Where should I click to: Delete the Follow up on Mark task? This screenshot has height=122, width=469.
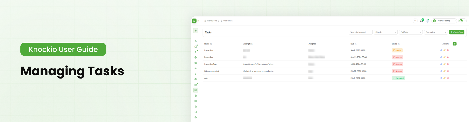click(448, 71)
